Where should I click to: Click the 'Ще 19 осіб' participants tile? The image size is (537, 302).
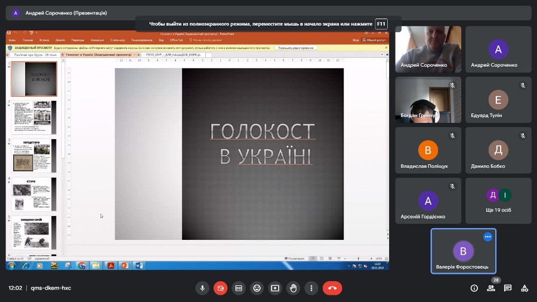click(x=498, y=201)
